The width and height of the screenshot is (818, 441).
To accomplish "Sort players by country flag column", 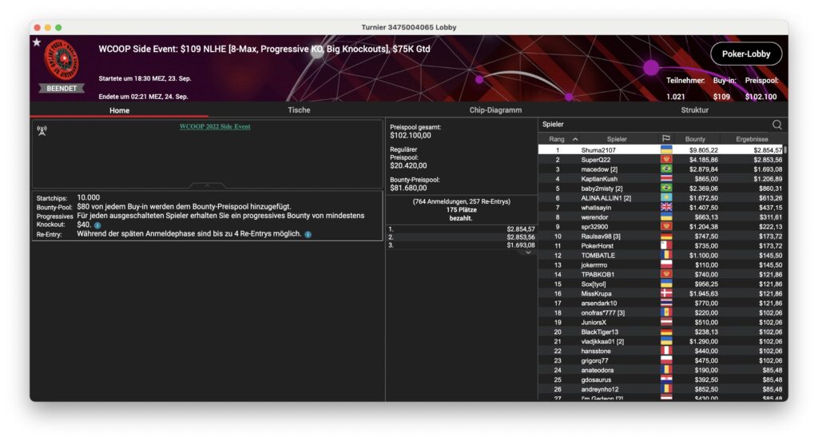I will 665,139.
